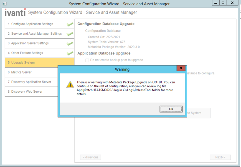Enable the backup skip checkbox
This screenshot has height=167, width=241.
[x=87, y=60]
